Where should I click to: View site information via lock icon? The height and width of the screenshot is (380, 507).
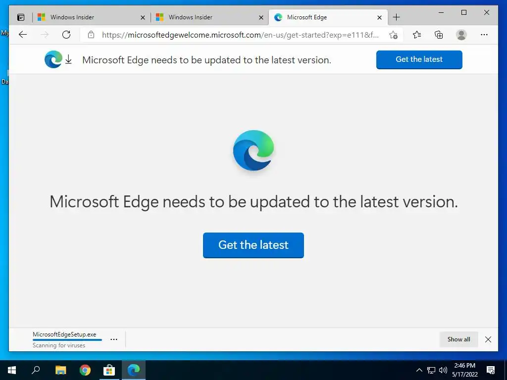point(91,35)
